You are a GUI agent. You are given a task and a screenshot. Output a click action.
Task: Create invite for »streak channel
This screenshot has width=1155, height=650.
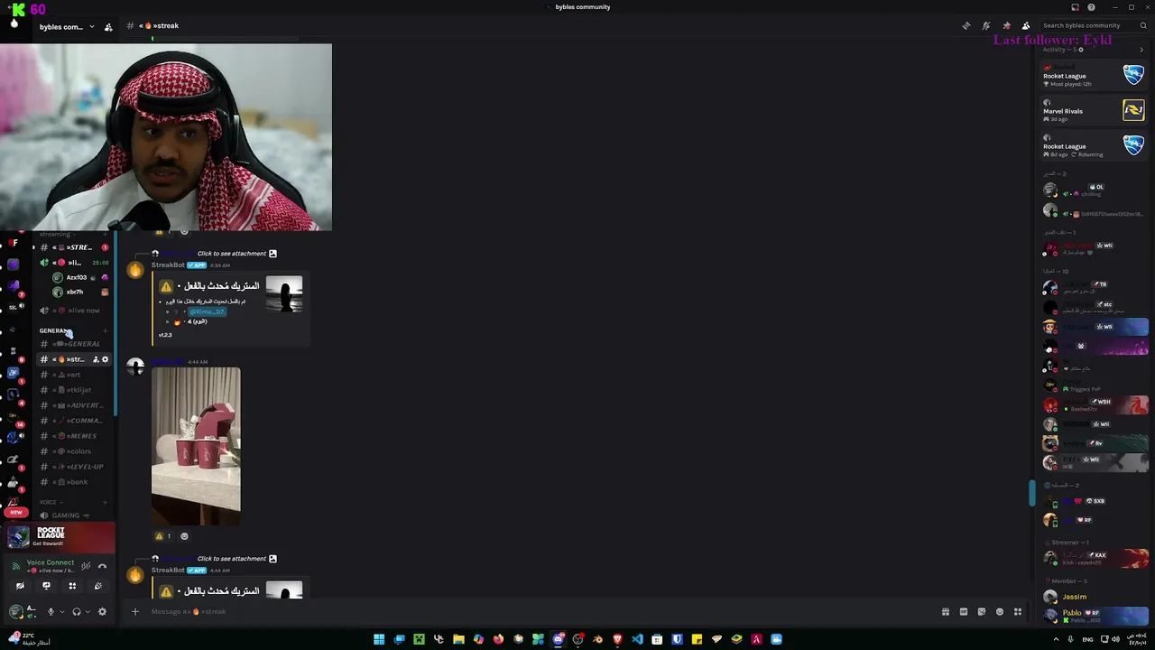(96, 359)
